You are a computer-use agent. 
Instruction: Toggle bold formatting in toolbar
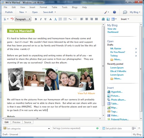click(x=36, y=19)
